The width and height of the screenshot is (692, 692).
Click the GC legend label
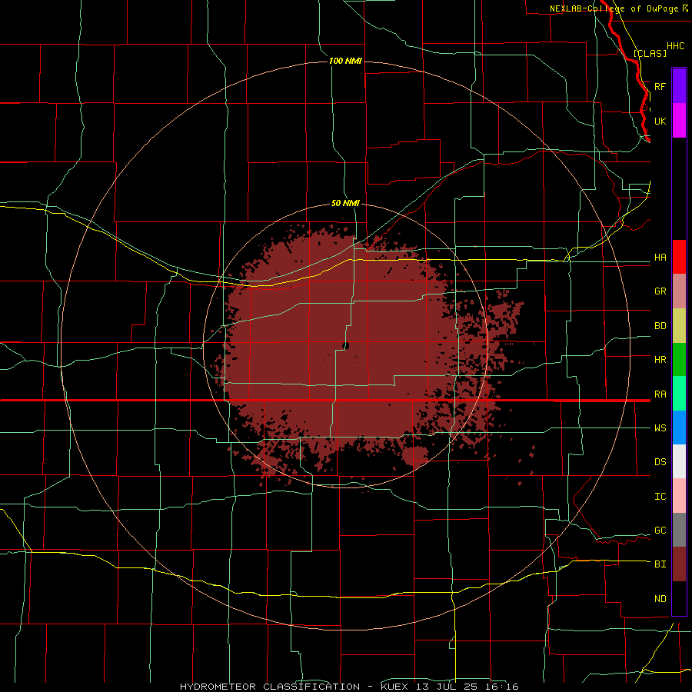[x=660, y=531]
